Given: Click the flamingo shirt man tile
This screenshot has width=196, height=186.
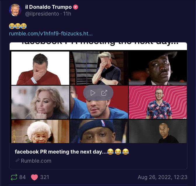Looking at the screenshot, I should 158,102.
